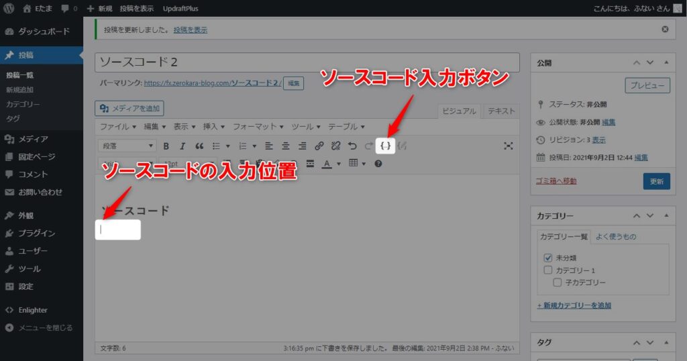Viewport: 687px width, 361px height.
Task: Open Tools (ツール) in sidebar
Action: pyautogui.click(x=42, y=268)
